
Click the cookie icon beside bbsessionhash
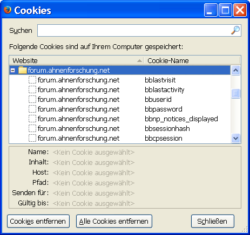coord(32,128)
